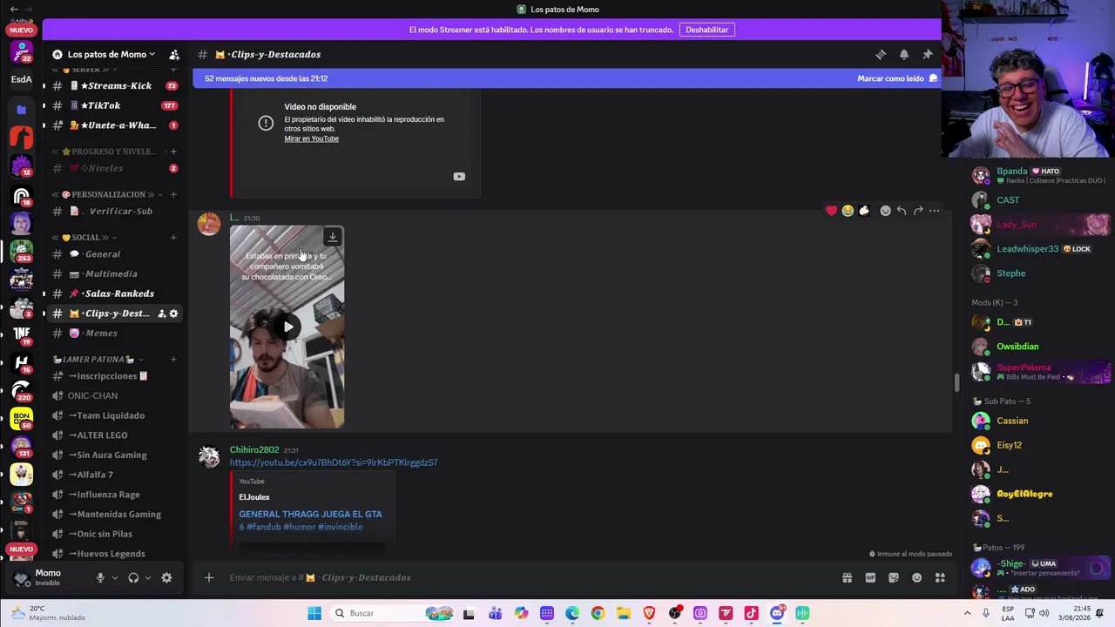Open the threads icon in channel header
This screenshot has width=1115, height=627.
[881, 54]
